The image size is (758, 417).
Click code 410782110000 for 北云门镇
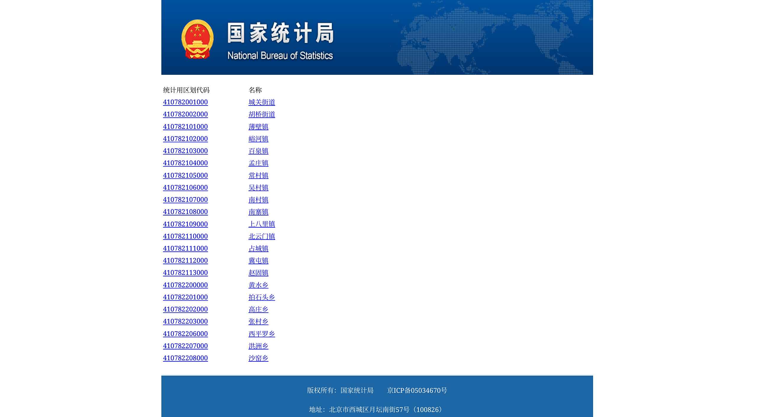tap(185, 236)
